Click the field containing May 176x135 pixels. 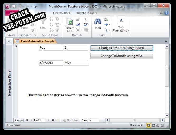pos(76,63)
